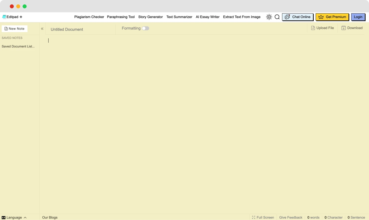Viewport: 369px width, 220px height.
Task: Expand the Language selector
Action: [x=13, y=217]
